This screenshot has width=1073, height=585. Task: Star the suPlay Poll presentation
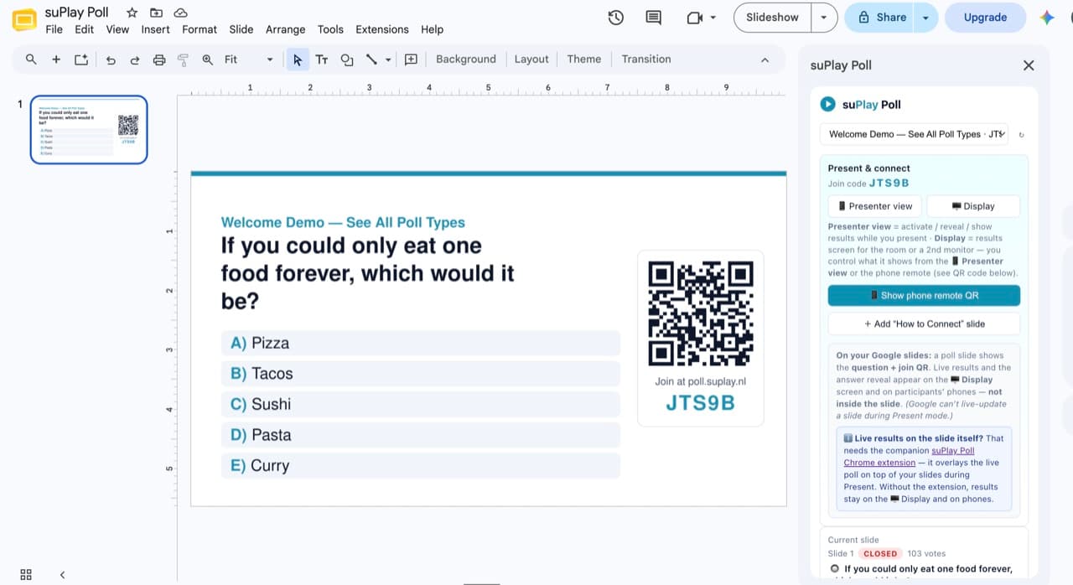coord(132,13)
